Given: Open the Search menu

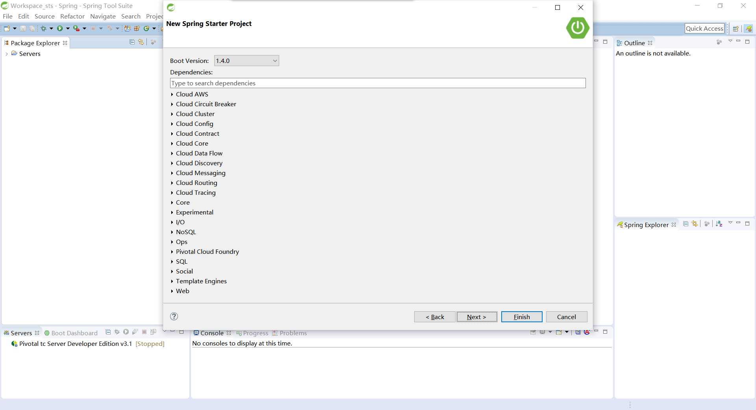Looking at the screenshot, I should click(131, 16).
